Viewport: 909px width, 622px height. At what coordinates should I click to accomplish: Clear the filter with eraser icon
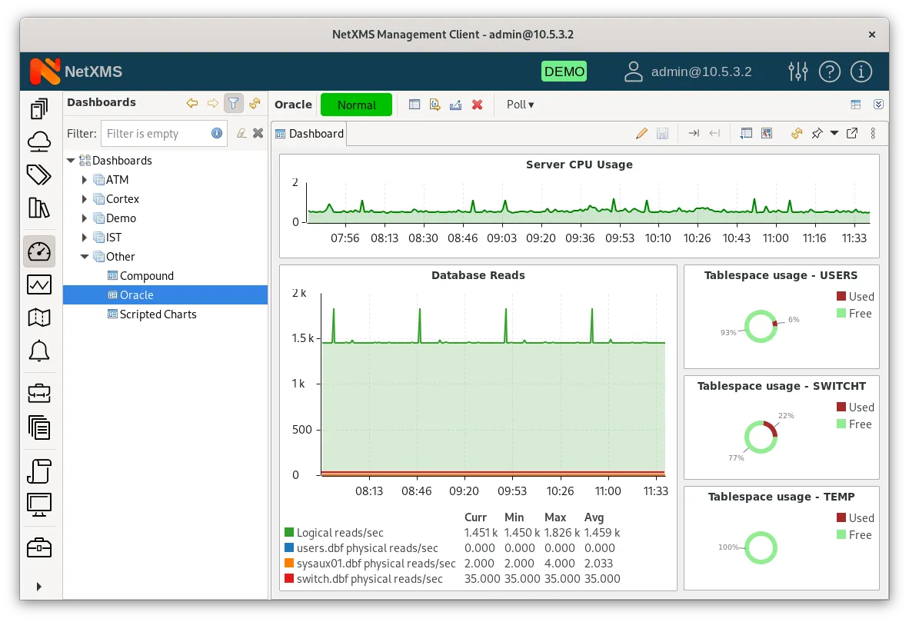coord(241,133)
